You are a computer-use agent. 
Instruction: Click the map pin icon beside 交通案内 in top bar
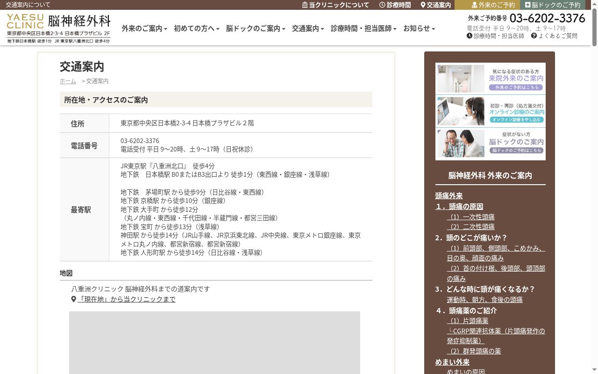click(x=423, y=5)
